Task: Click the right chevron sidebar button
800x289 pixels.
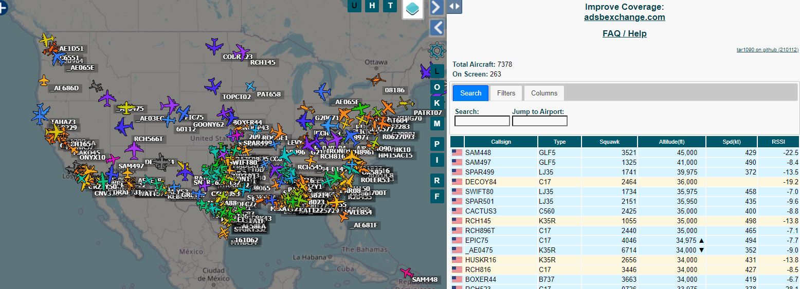Action: click(x=437, y=7)
